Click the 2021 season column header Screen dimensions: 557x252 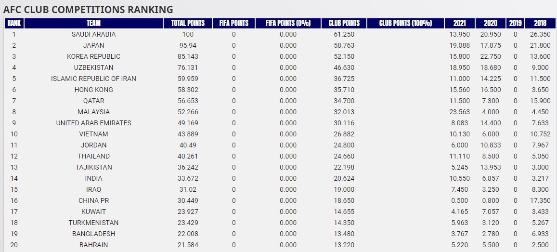459,23
